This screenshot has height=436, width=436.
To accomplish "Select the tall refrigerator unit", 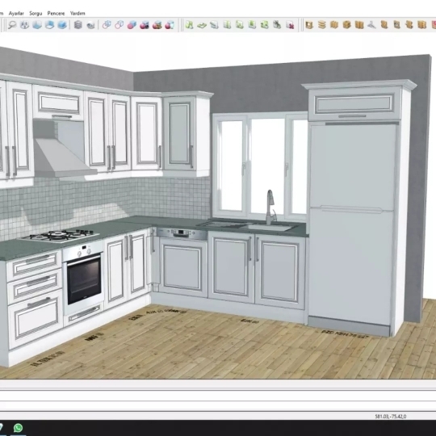I will pyautogui.click(x=352, y=224).
